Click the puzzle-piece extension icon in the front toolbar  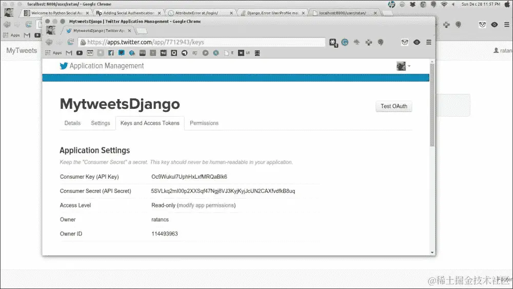[369, 42]
